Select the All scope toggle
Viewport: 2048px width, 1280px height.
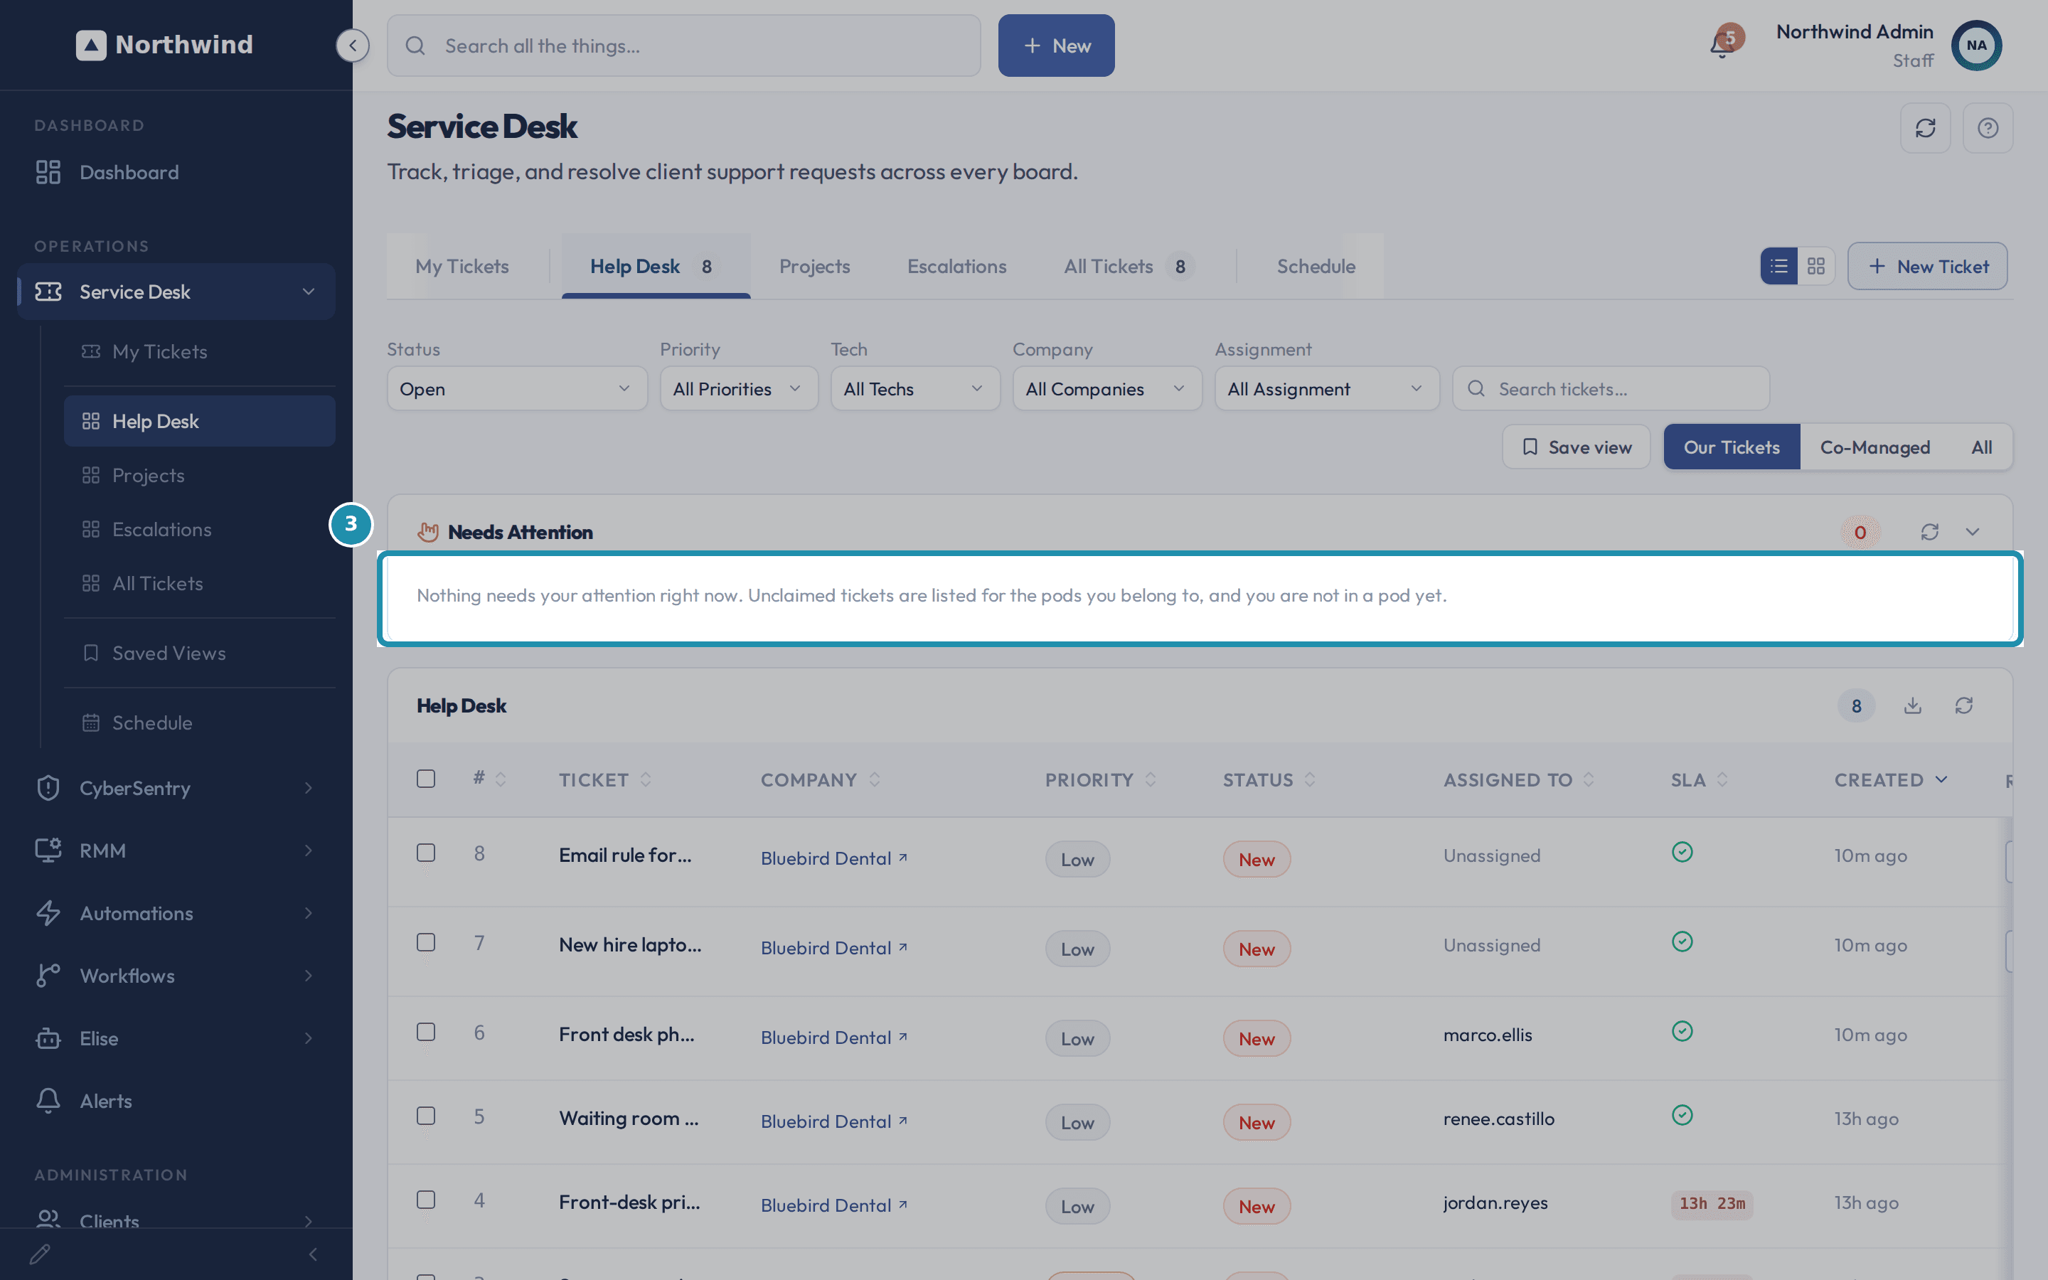coord(1981,447)
